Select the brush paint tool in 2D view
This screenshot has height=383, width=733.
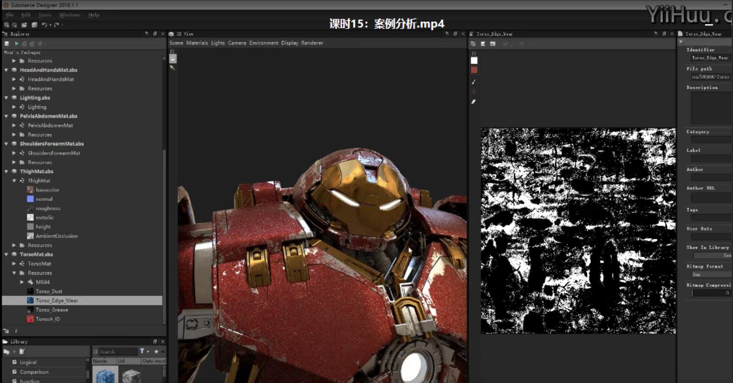[x=474, y=82]
